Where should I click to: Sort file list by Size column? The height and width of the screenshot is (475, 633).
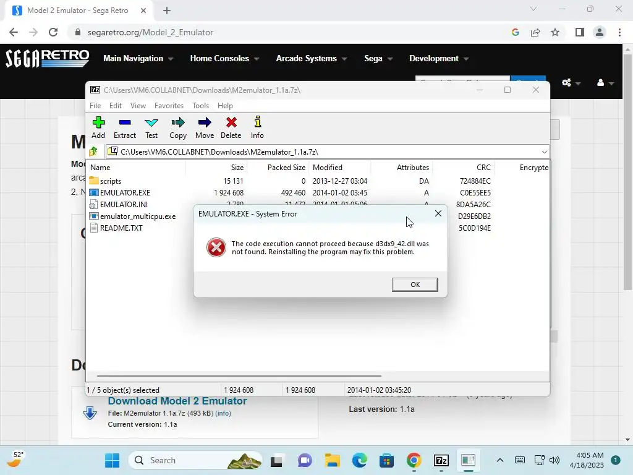click(x=216, y=167)
